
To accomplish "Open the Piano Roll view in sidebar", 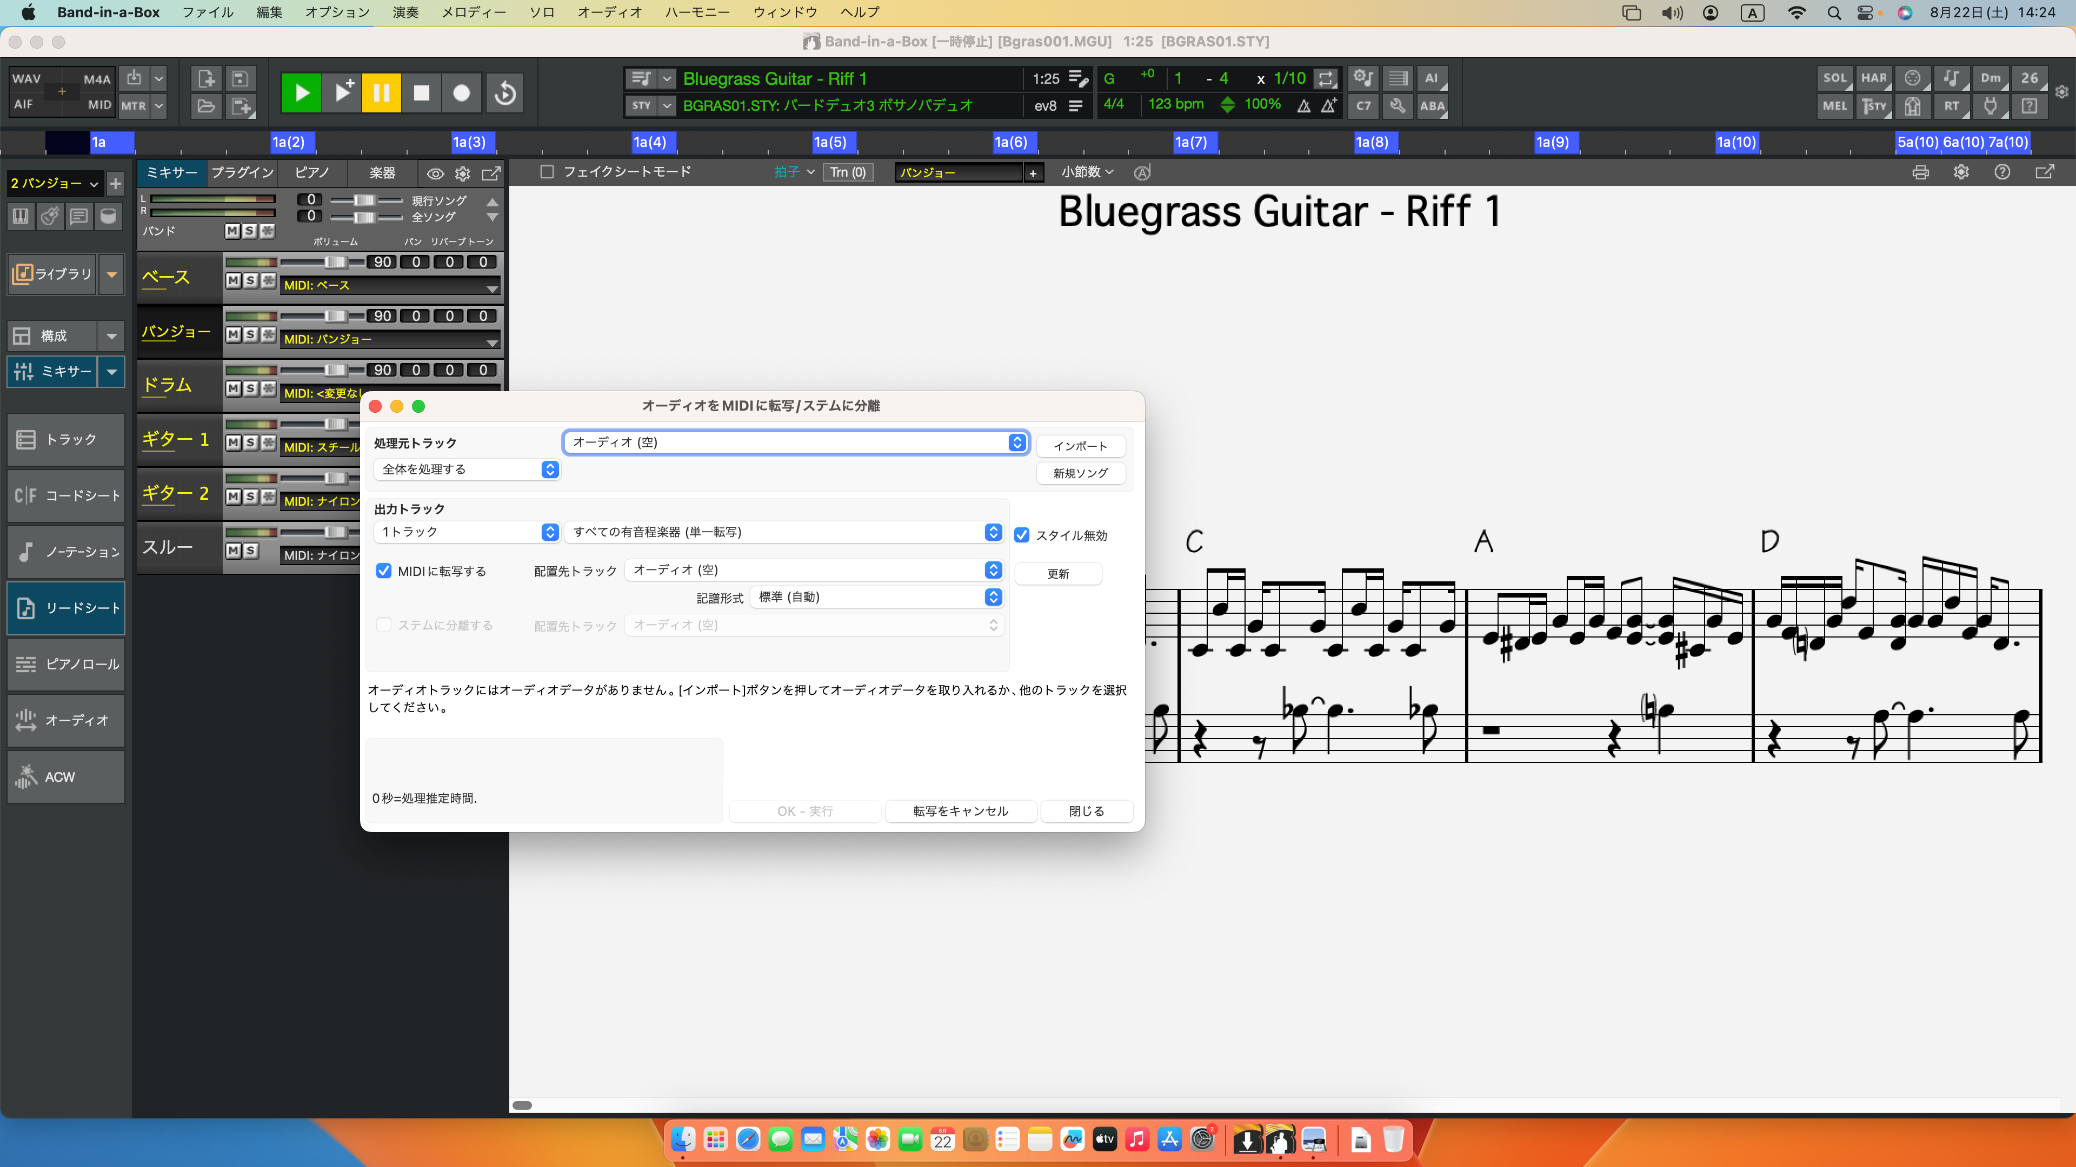I will [66, 665].
